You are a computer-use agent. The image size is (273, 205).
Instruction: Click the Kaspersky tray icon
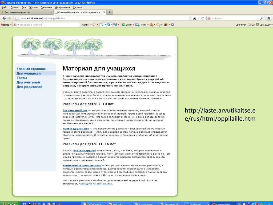point(257,204)
